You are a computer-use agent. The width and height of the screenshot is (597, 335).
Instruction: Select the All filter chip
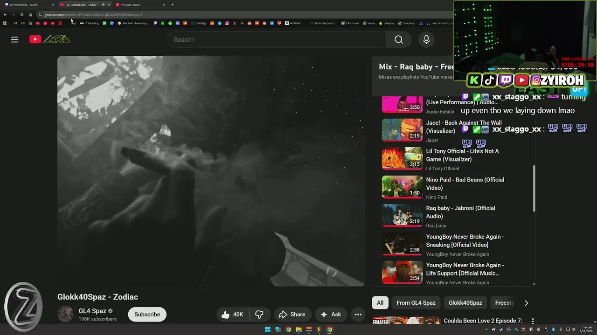[380, 303]
